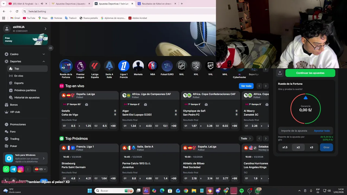Select the NHL league icon

click(181, 66)
